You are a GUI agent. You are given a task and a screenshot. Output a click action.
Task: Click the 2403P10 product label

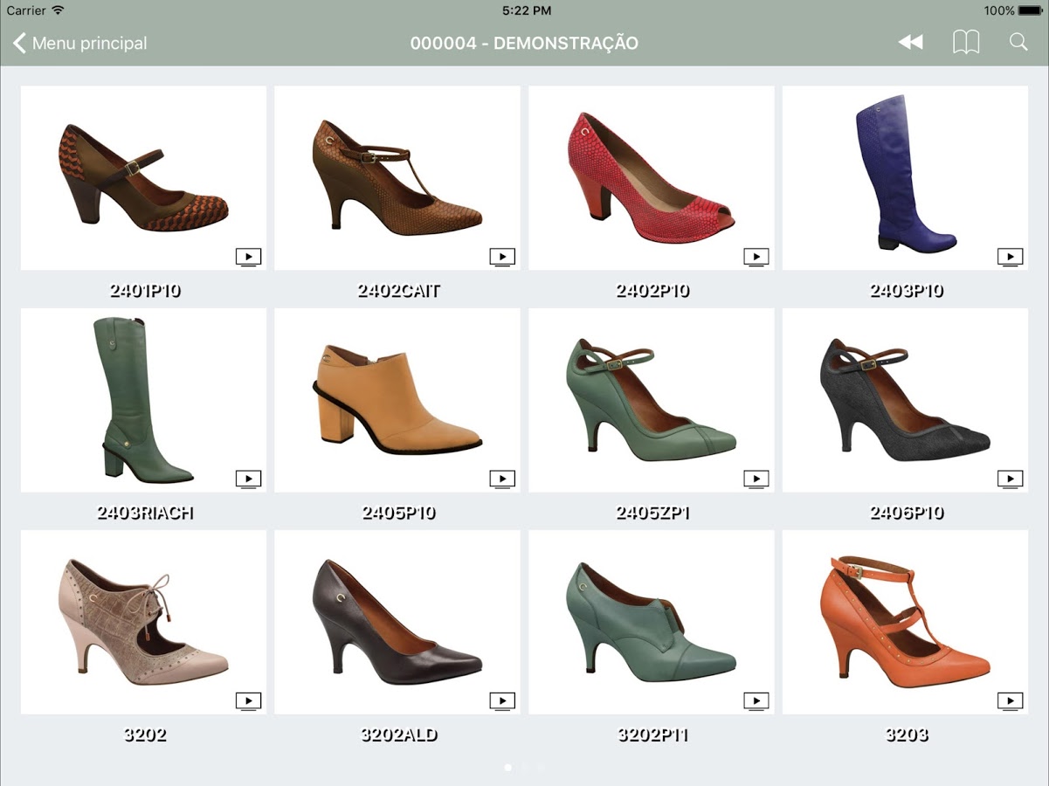(x=906, y=291)
